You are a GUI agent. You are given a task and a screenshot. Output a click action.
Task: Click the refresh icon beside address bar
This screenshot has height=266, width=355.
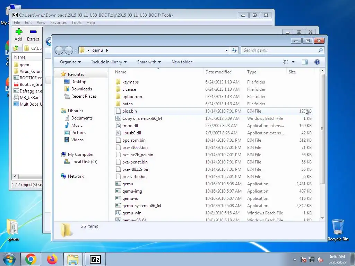point(234,50)
